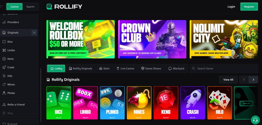Open the live support headset chat icon
This screenshot has width=262, height=125.
tap(255, 120)
